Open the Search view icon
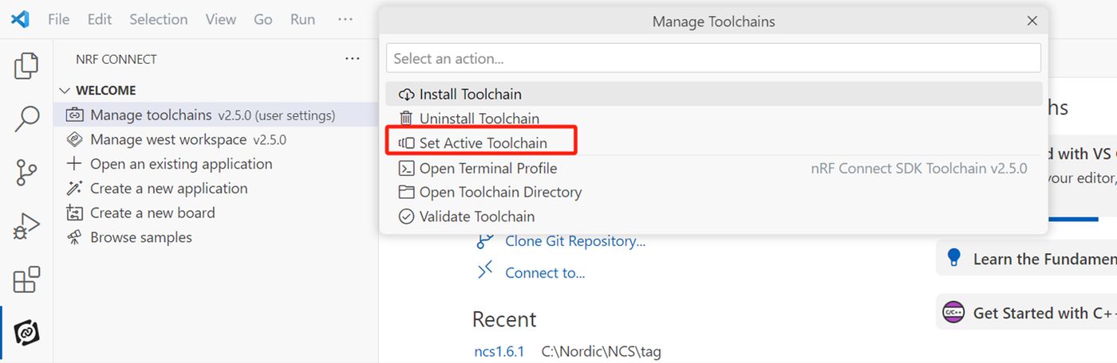 click(26, 119)
